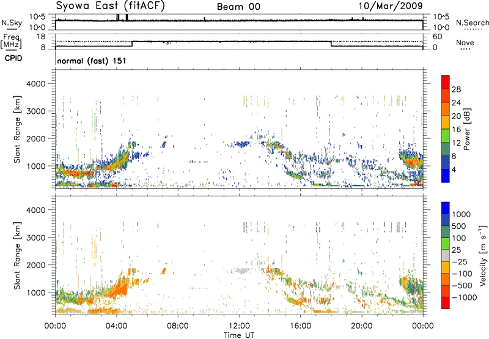Click '04:00' on the time axis
Viewport: 489px width, 339px height.
click(116, 326)
